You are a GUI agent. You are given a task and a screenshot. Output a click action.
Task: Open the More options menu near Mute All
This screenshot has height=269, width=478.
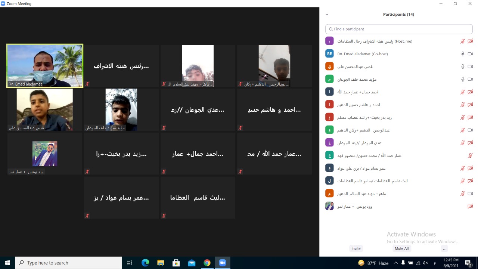point(444,248)
